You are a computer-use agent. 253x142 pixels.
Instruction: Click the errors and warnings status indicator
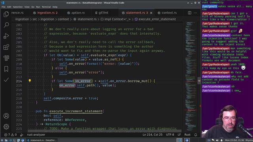point(11,135)
